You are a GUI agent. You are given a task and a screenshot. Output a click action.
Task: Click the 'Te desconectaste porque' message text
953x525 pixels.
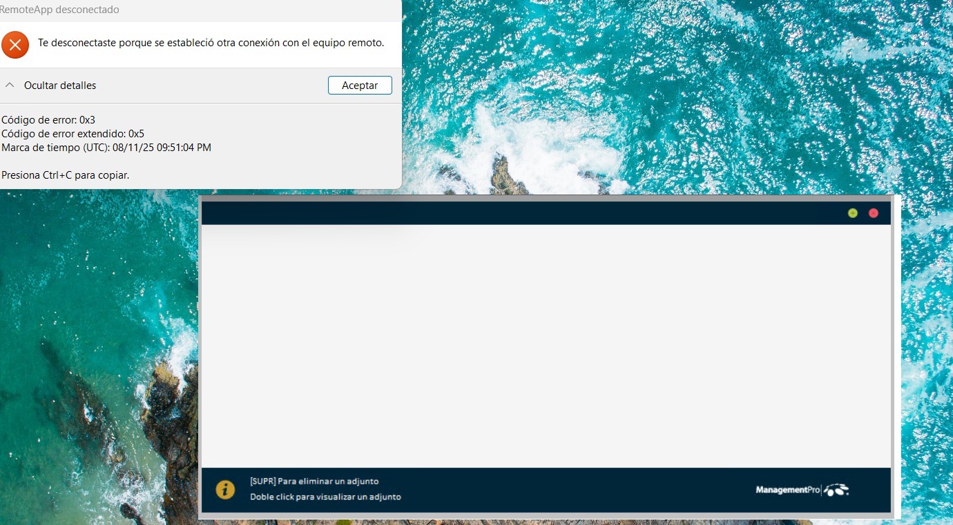coord(211,43)
